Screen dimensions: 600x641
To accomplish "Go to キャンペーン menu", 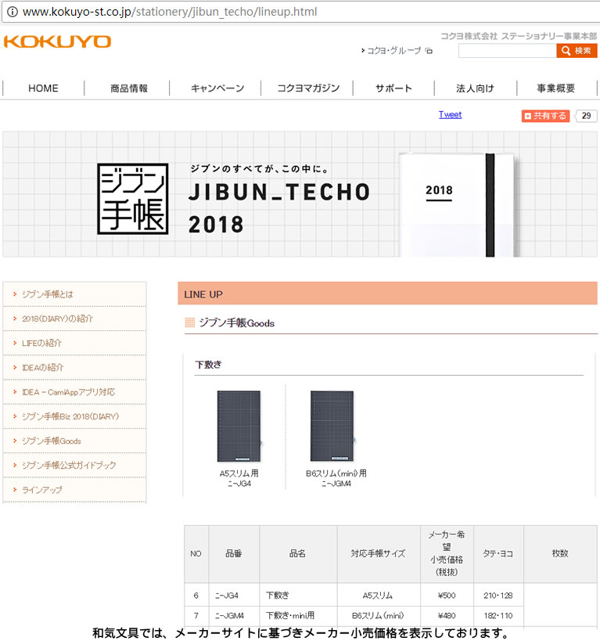I will coord(217,88).
